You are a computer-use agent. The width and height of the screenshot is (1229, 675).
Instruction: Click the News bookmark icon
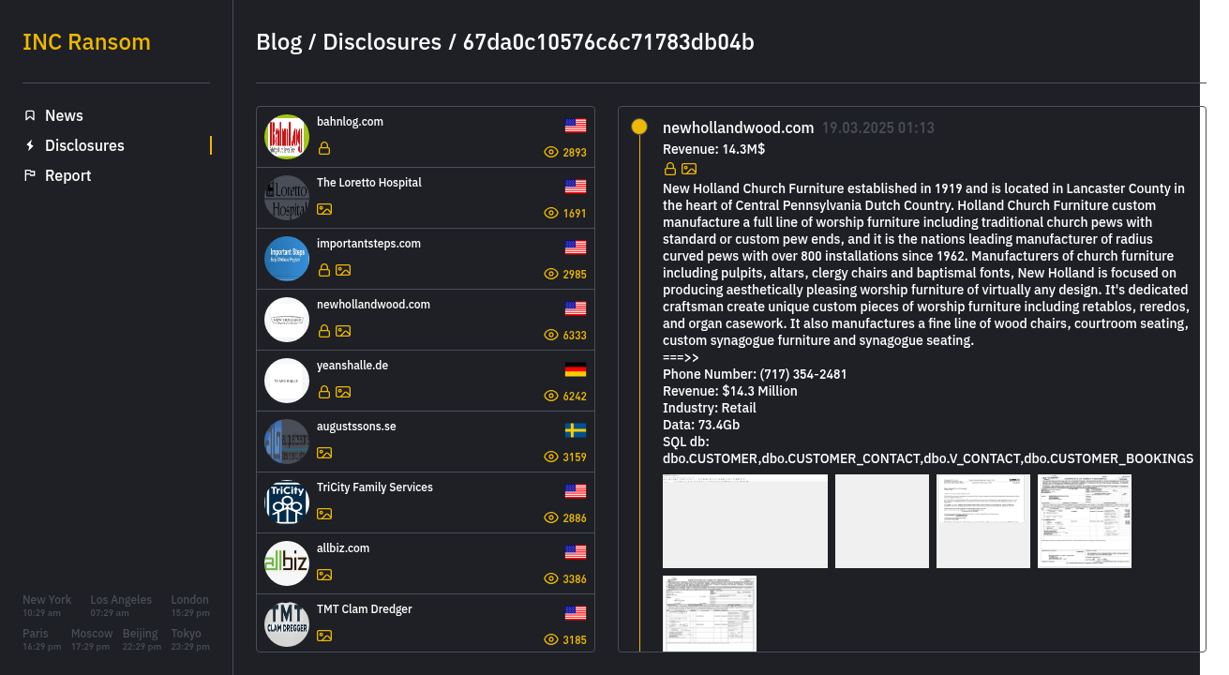[x=30, y=115]
